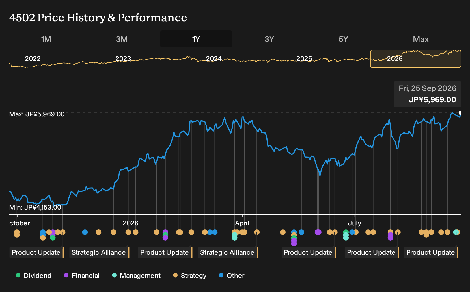Click the blue Other legend dot
The width and height of the screenshot is (470, 292).
221,275
